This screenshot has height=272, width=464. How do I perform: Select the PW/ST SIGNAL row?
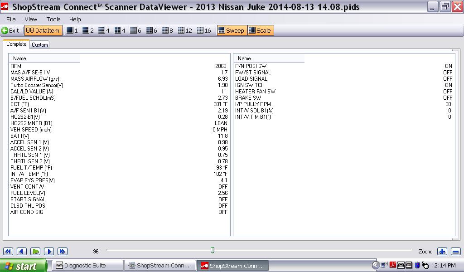click(344, 72)
